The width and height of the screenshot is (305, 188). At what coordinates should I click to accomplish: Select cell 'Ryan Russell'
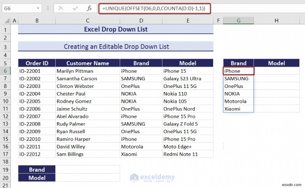pos(88,131)
